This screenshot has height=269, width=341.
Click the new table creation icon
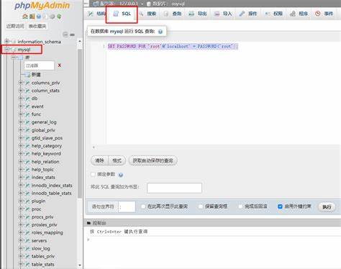click(28, 75)
